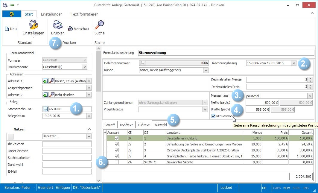Open the Projektstatus dropdown
Image resolution: width=318 pixels, height=193 pixels.
point(206,110)
